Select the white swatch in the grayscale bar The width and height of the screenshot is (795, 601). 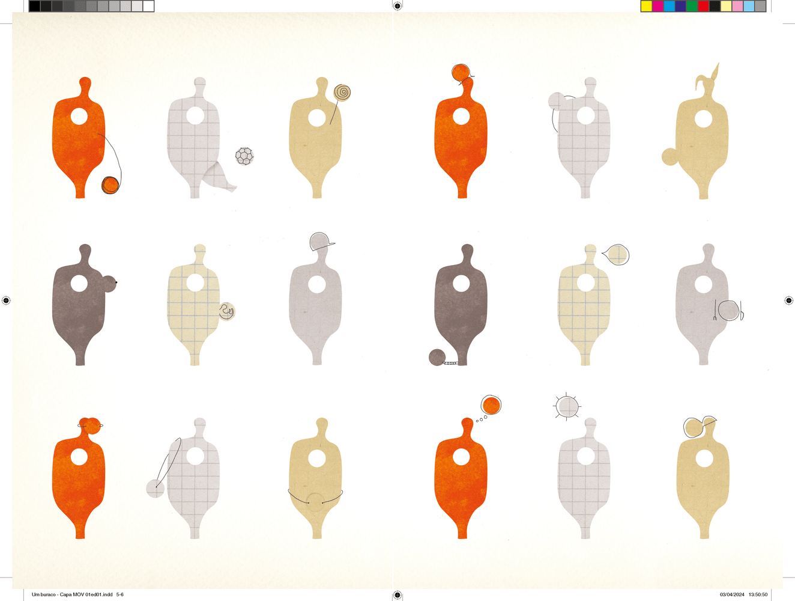coord(148,6)
